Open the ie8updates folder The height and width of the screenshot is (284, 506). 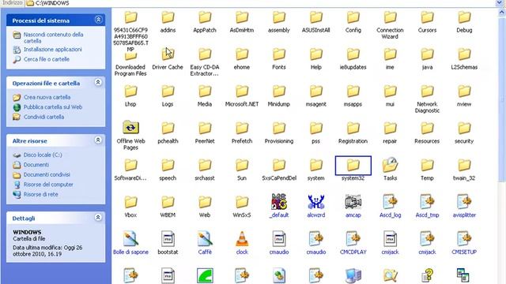pyautogui.click(x=353, y=54)
